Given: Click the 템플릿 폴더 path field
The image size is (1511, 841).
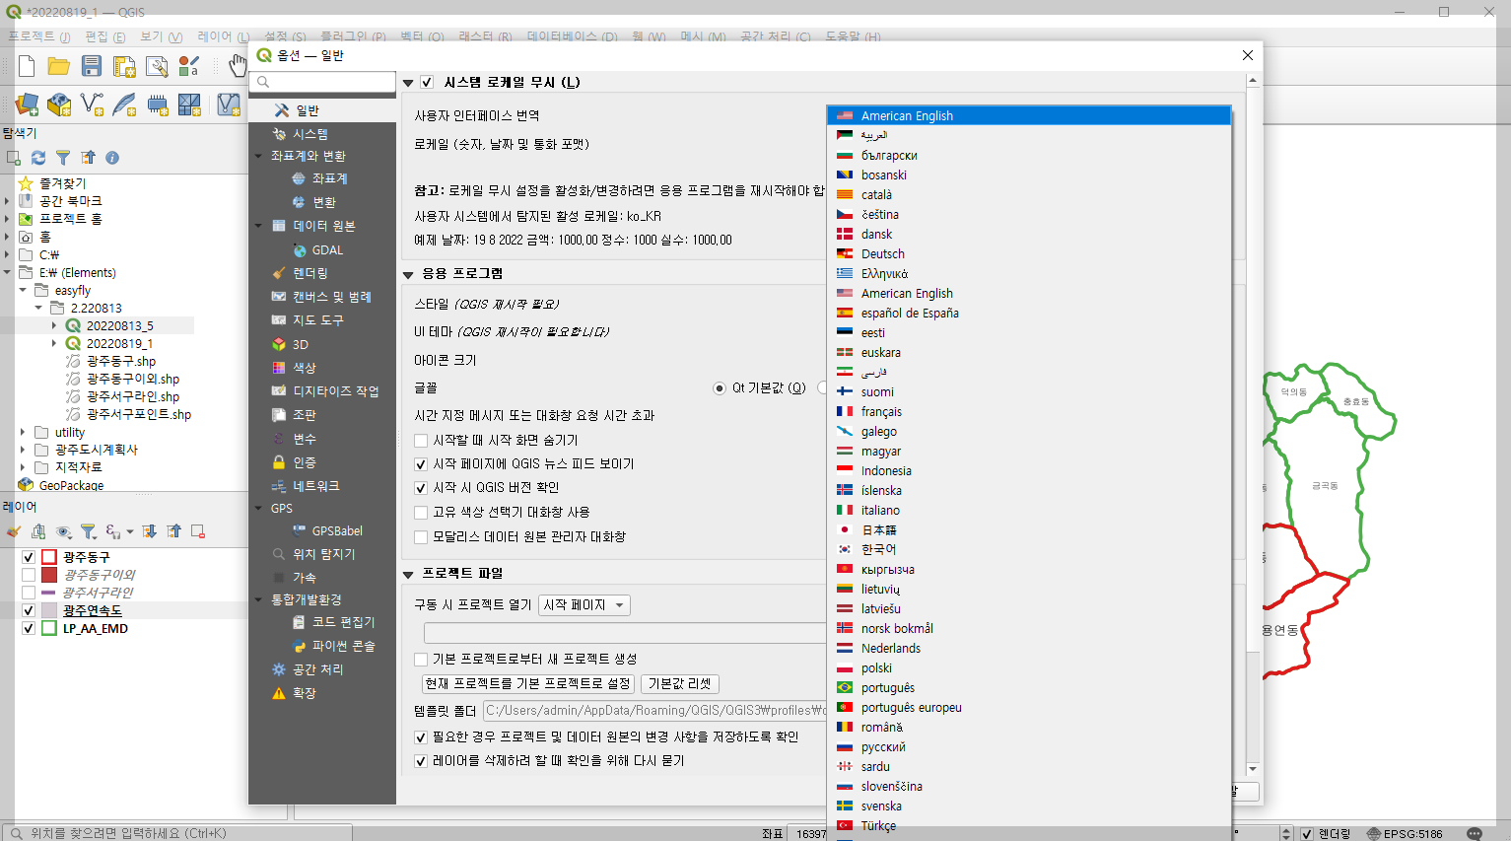Looking at the screenshot, I should [654, 710].
